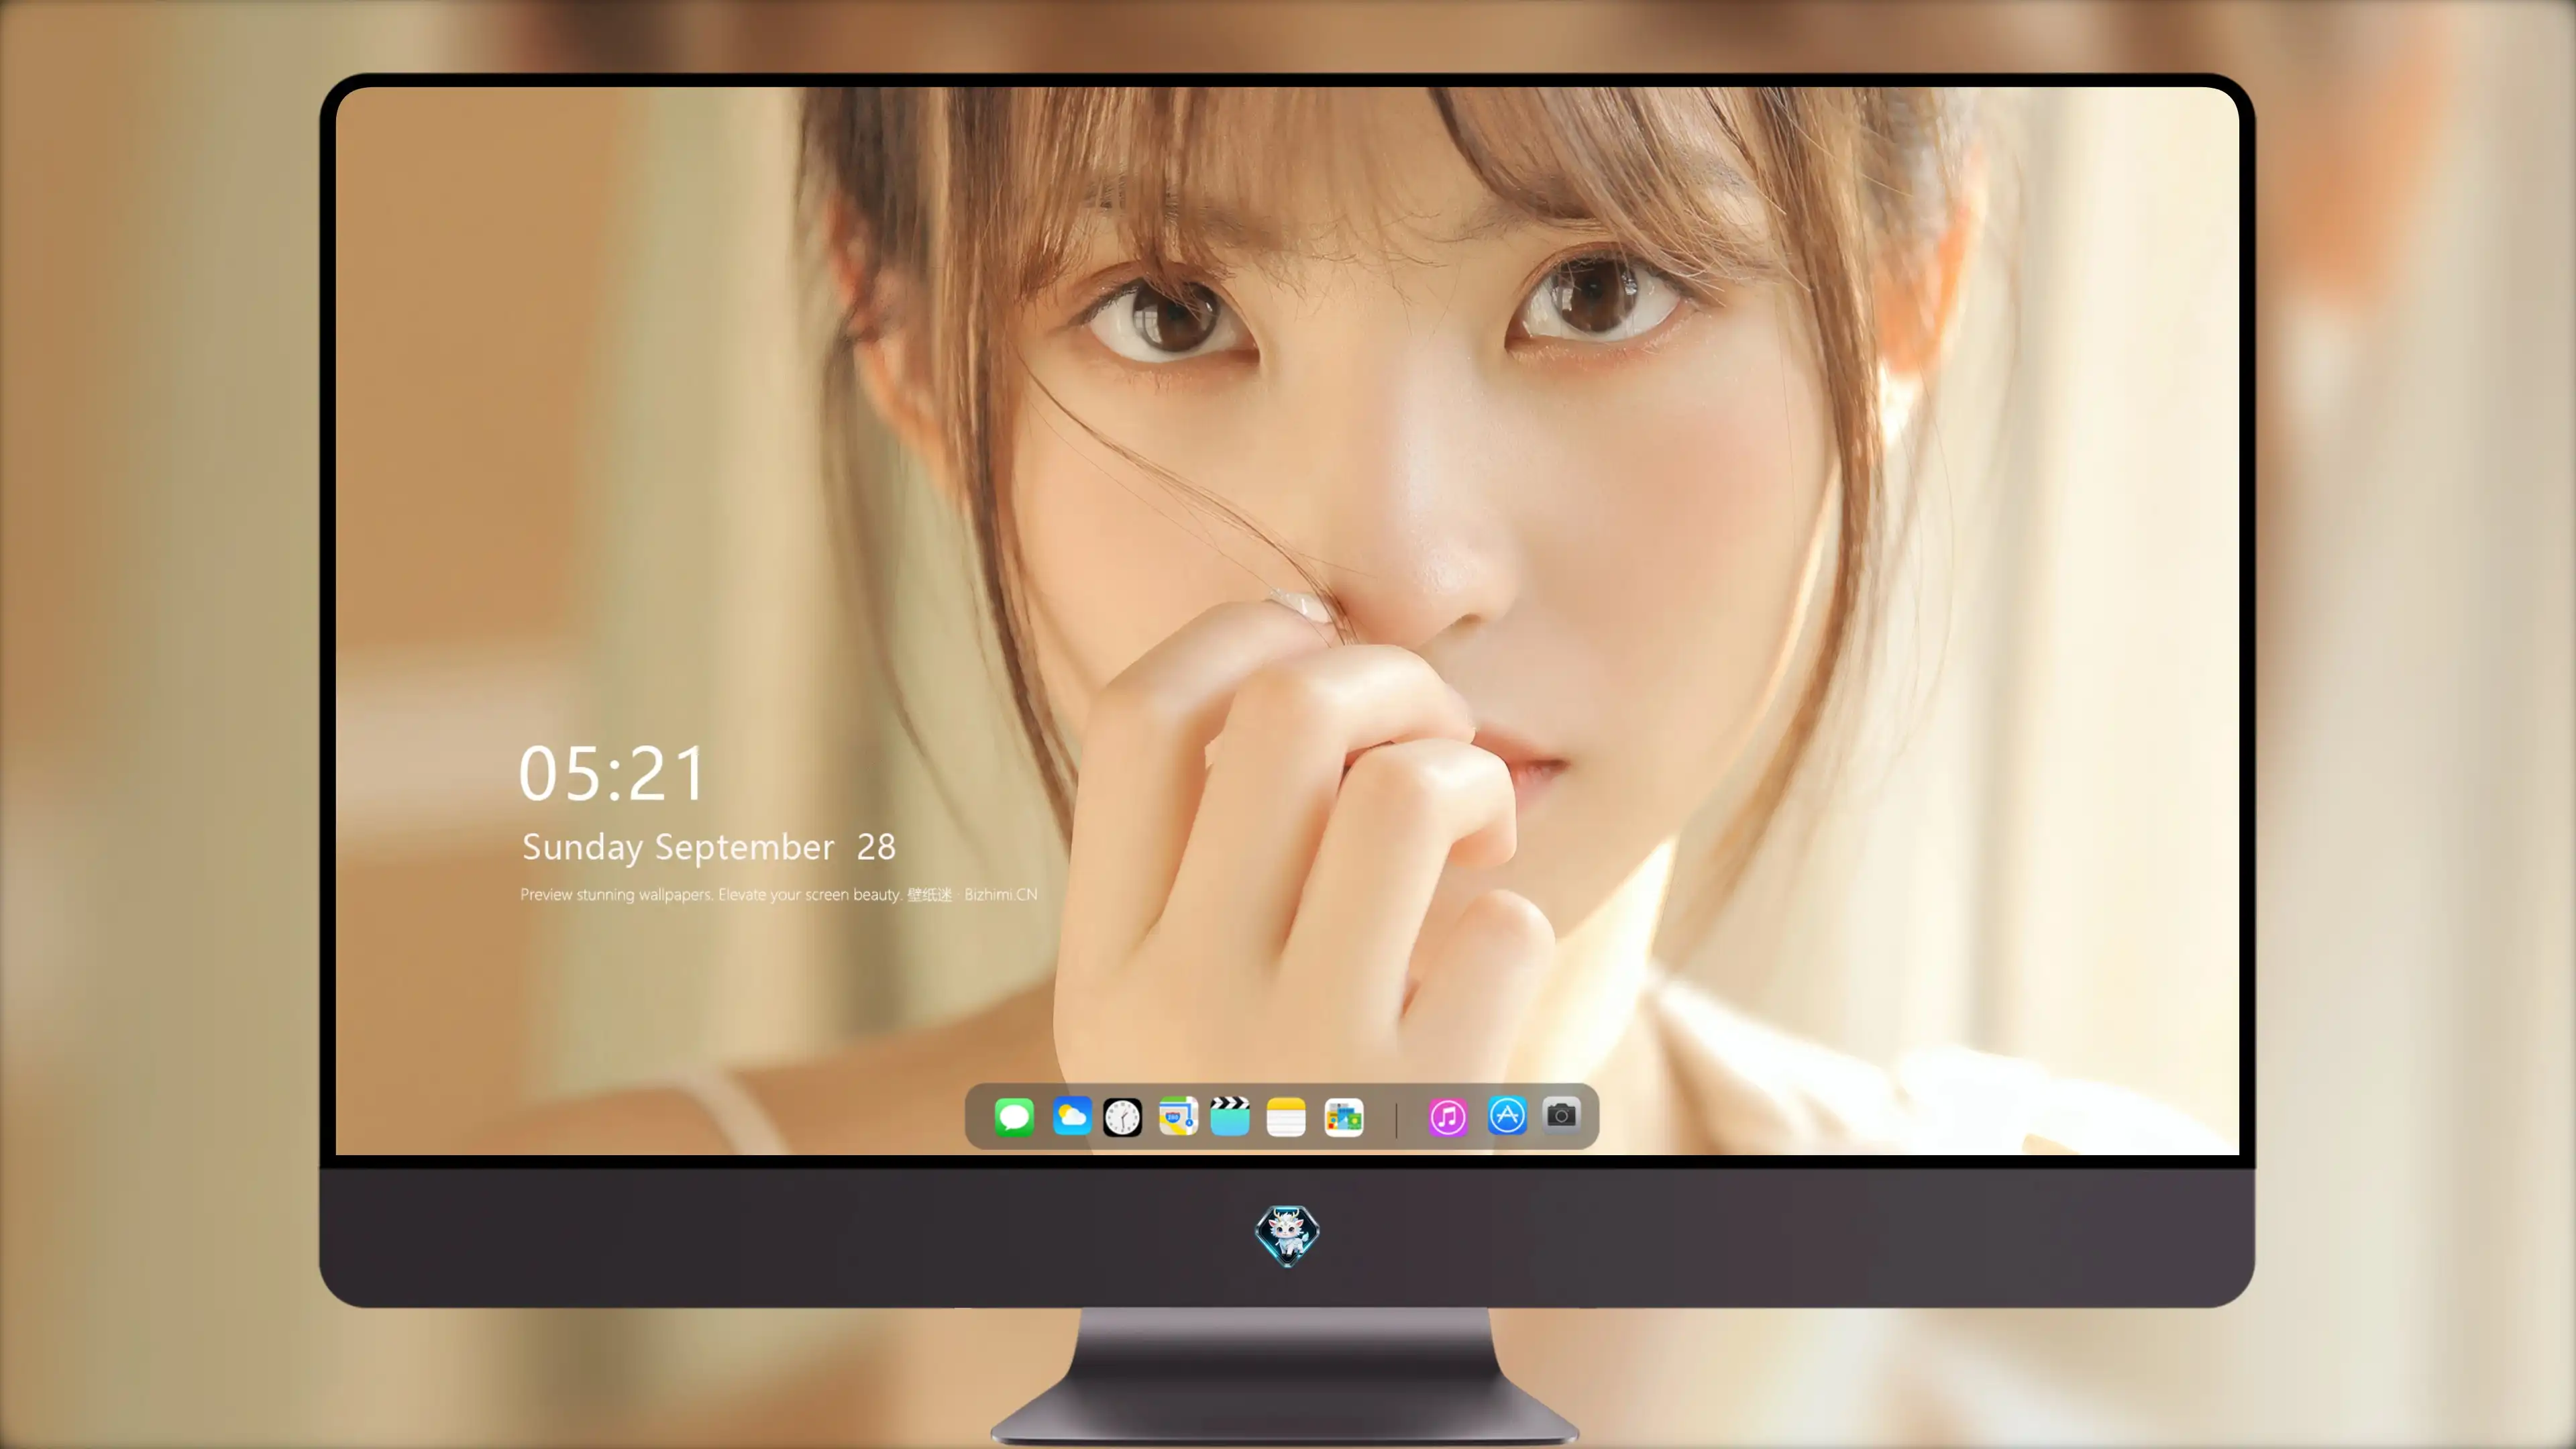Open the Maps app icon
Screen dimensions: 2576x1449
[x=1178, y=1117]
